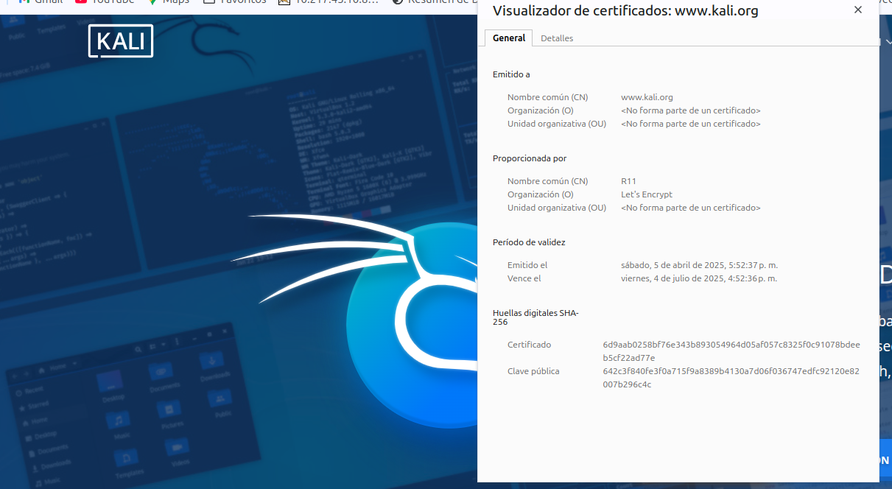This screenshot has height=489, width=892.
Task: Open the Maps bookmark
Action: click(x=169, y=2)
